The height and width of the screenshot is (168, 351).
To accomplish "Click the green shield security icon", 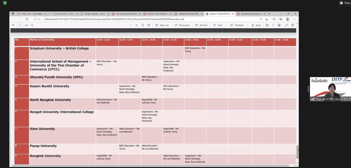I will point(5,3).
